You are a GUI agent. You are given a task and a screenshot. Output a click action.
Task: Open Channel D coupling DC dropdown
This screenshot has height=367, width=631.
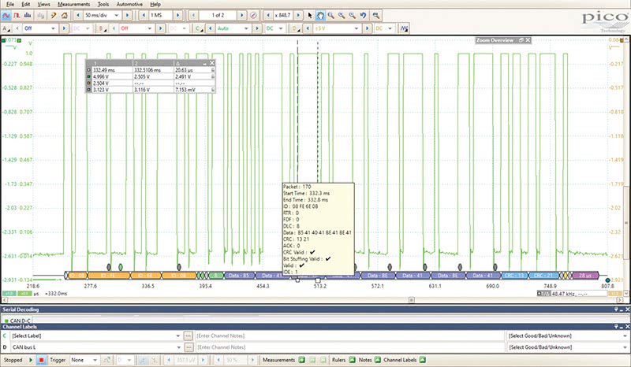(383, 28)
